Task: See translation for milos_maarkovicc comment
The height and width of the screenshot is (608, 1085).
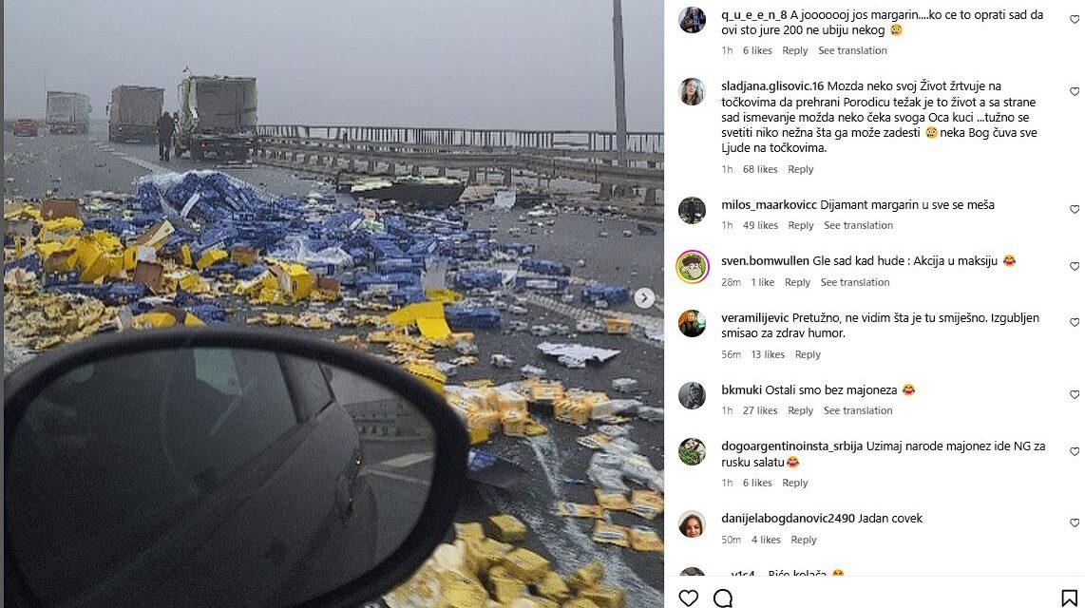Action: [858, 225]
